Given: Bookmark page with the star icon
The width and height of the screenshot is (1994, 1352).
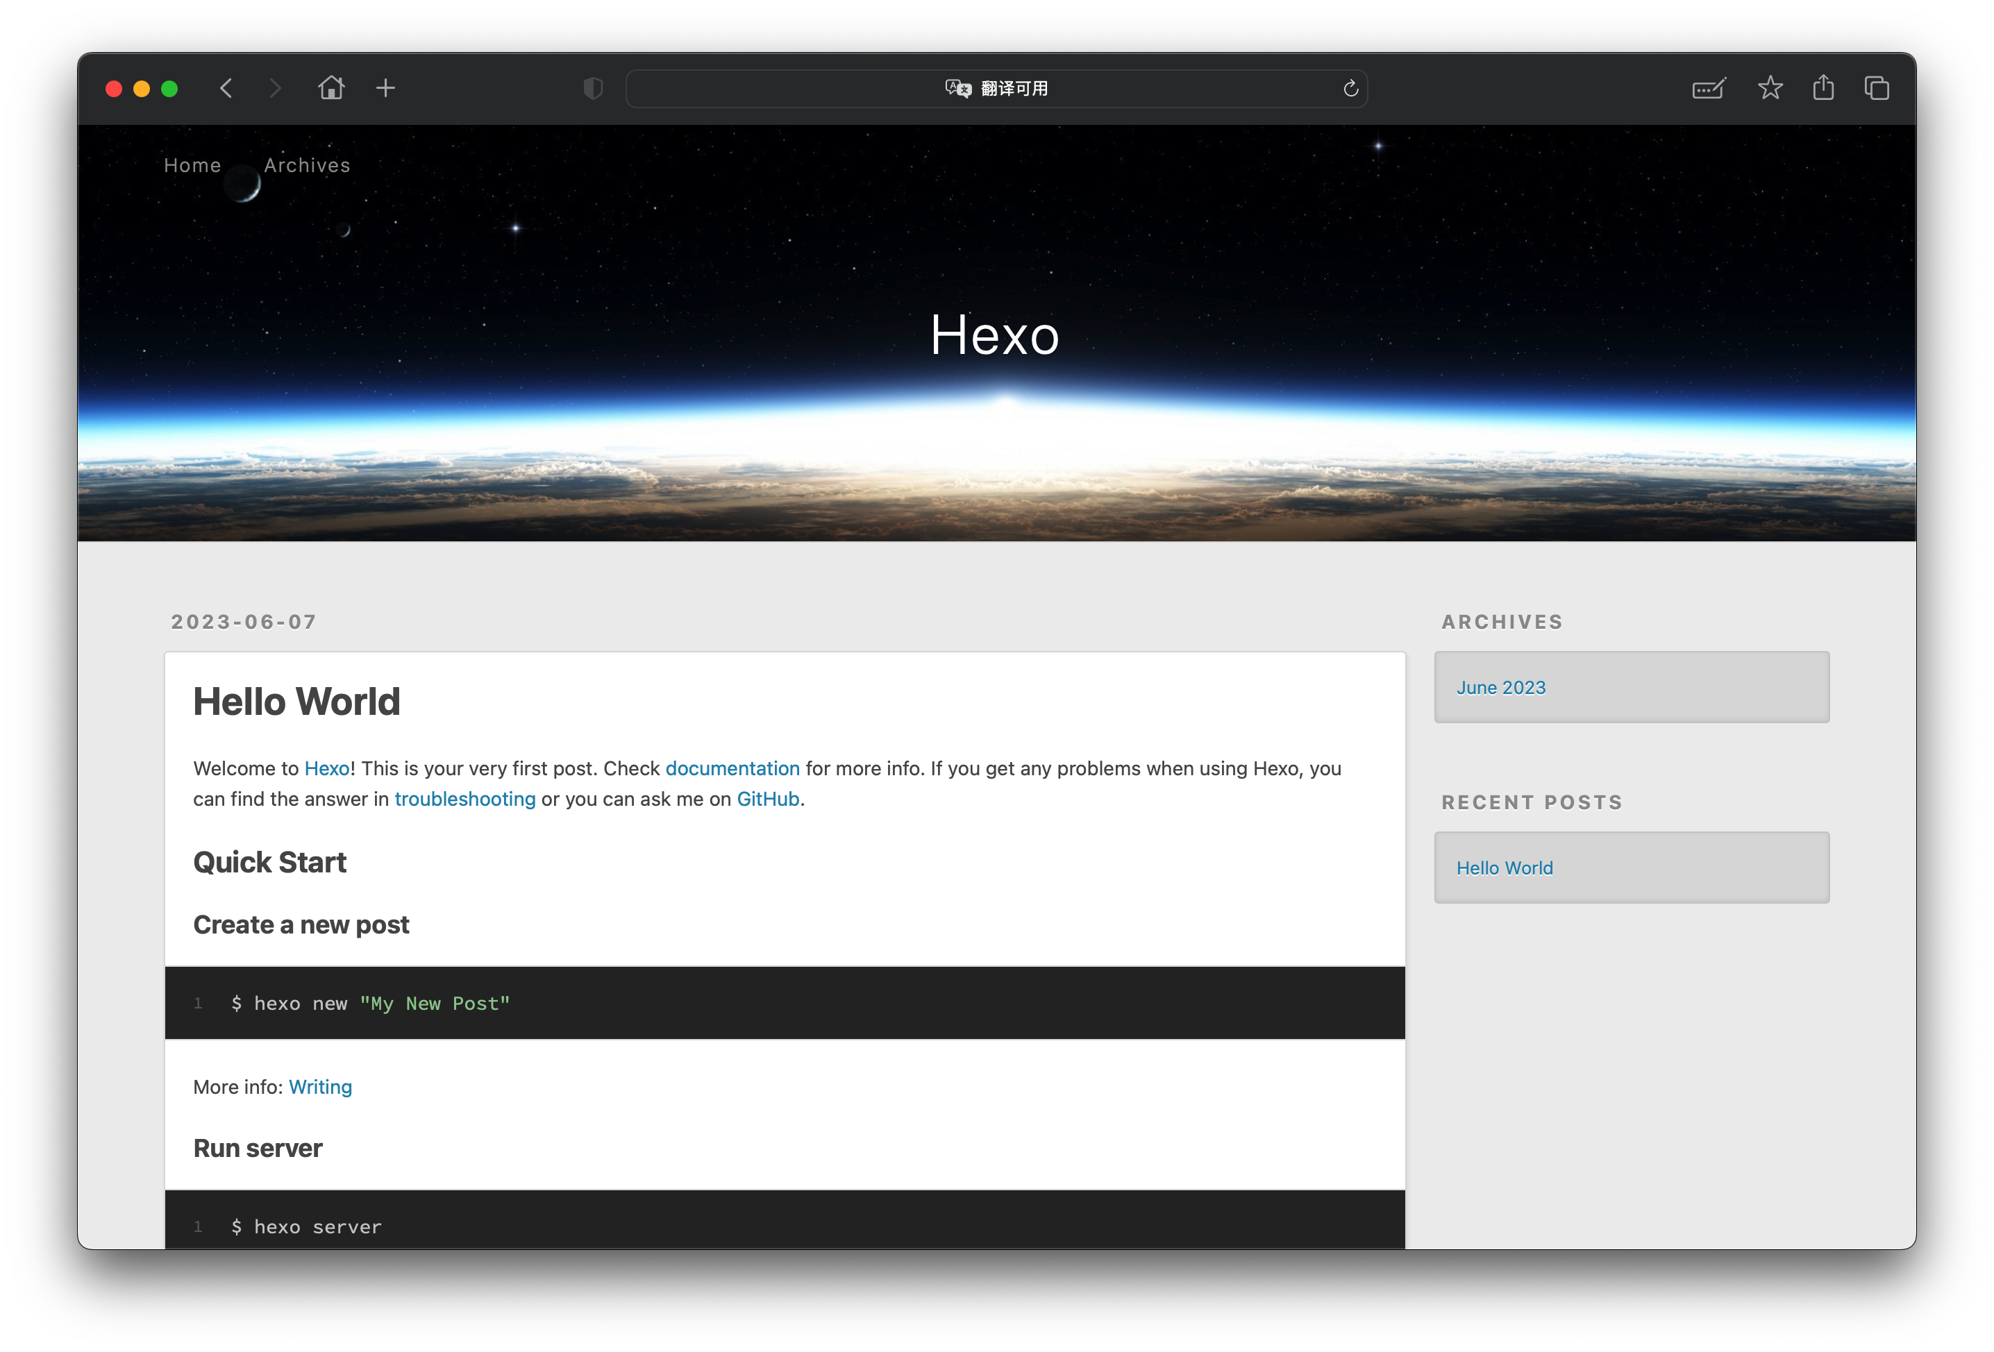Looking at the screenshot, I should [x=1770, y=87].
